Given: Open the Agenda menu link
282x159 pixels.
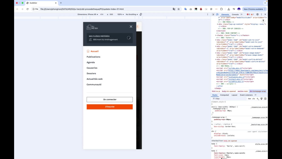Looking at the screenshot, I should 91,62.
